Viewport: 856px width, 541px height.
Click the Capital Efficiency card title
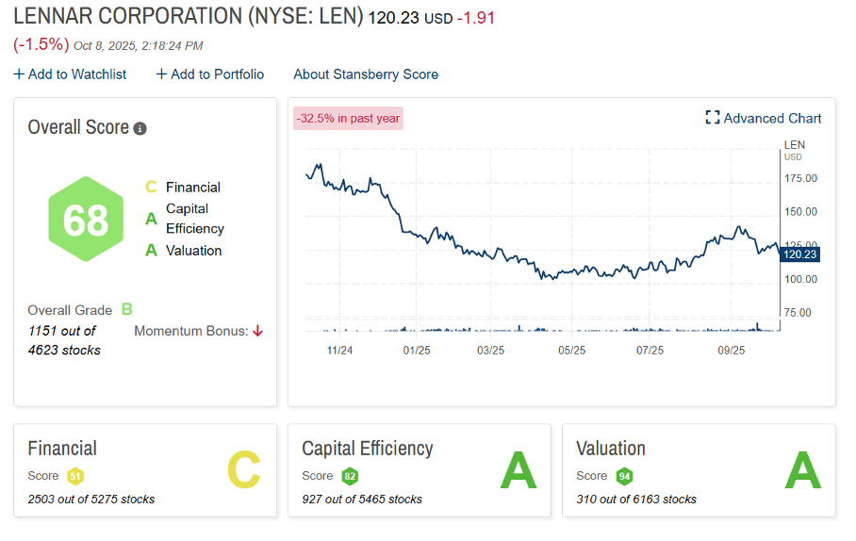pos(367,448)
